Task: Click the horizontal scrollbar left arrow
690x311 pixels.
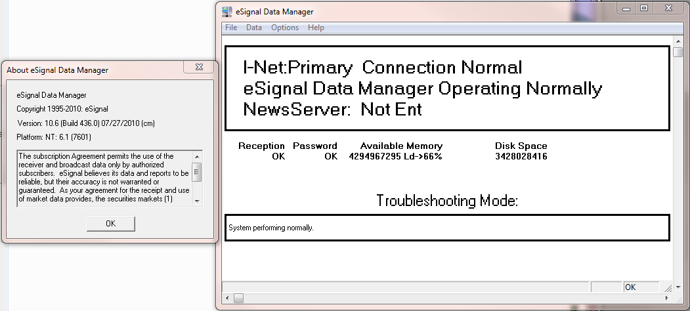Action: pos(227,299)
